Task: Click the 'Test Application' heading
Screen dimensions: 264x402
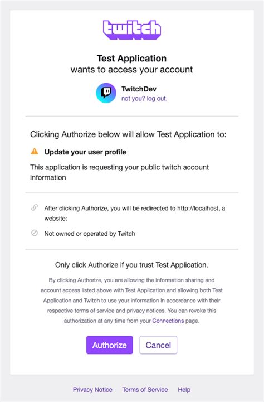Action: point(131,58)
